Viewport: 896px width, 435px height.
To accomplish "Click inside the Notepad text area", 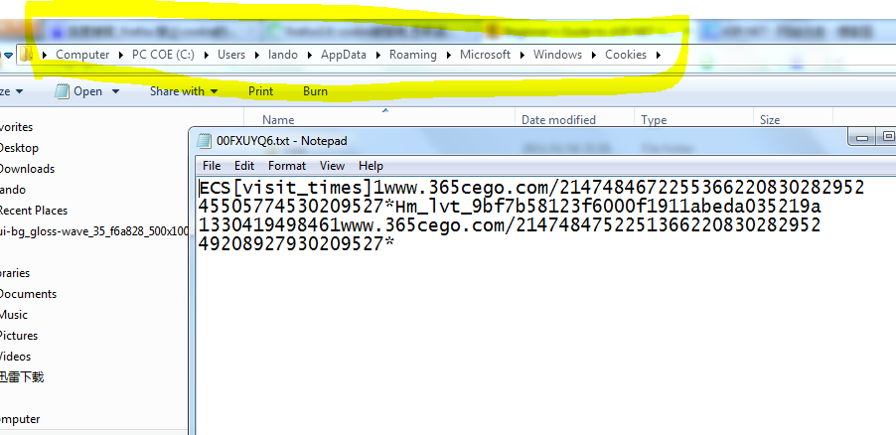I will click(x=545, y=306).
